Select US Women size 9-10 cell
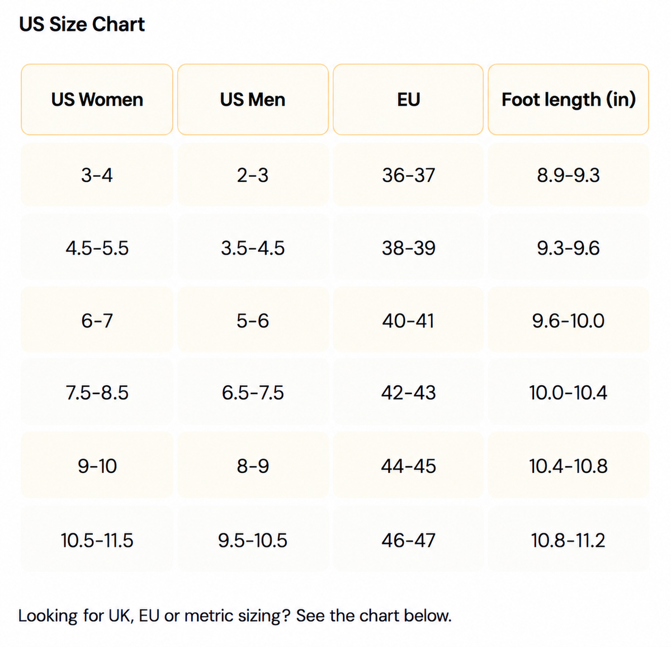Viewport: 671px width, 647px height. (97, 466)
